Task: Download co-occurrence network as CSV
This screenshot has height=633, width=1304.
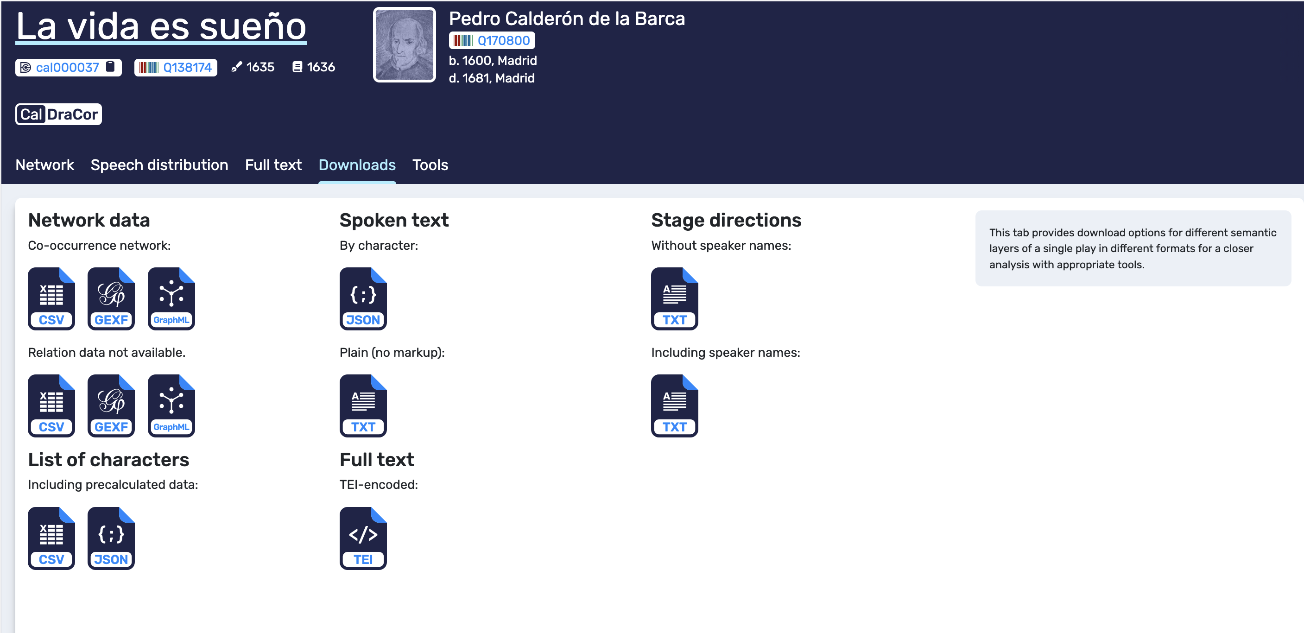Action: (x=51, y=299)
